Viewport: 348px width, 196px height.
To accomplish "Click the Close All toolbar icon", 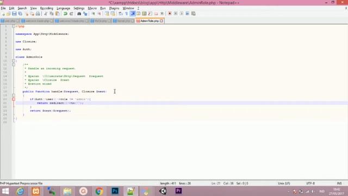I will coord(32,14).
